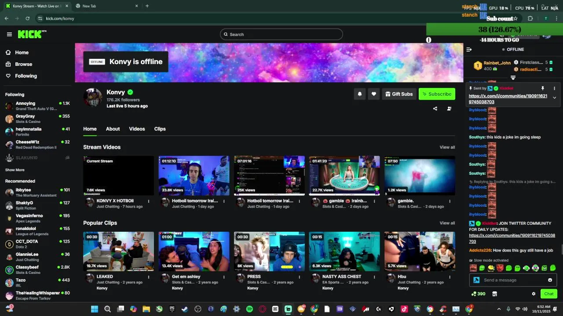Open Windows Start menu
This screenshot has height=316, width=563.
pos(95,309)
